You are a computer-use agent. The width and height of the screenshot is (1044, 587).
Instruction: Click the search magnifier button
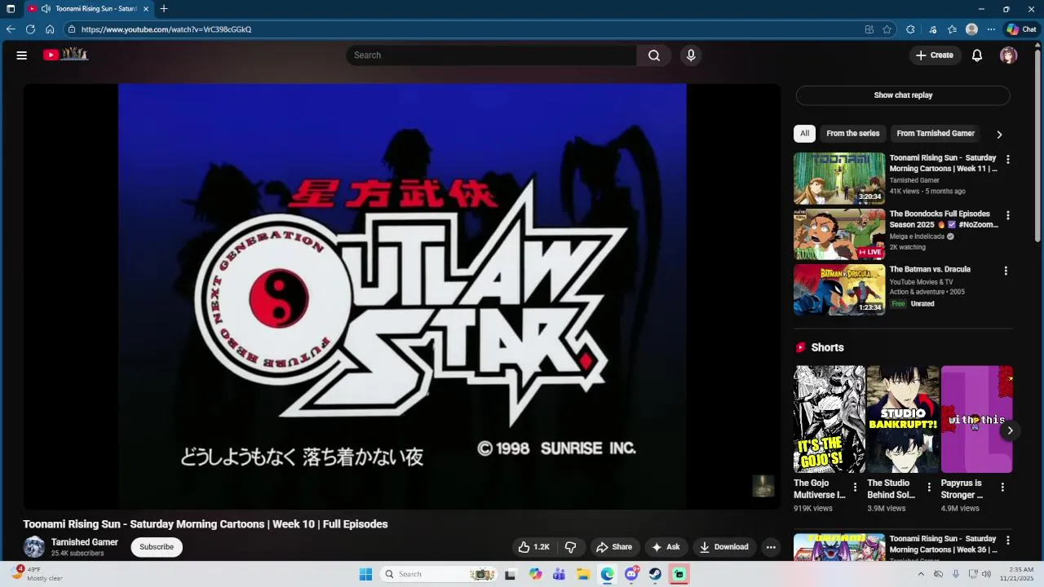point(654,55)
